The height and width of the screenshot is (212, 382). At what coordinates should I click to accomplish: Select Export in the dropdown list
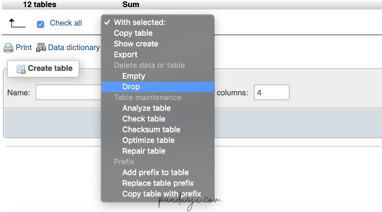point(126,54)
